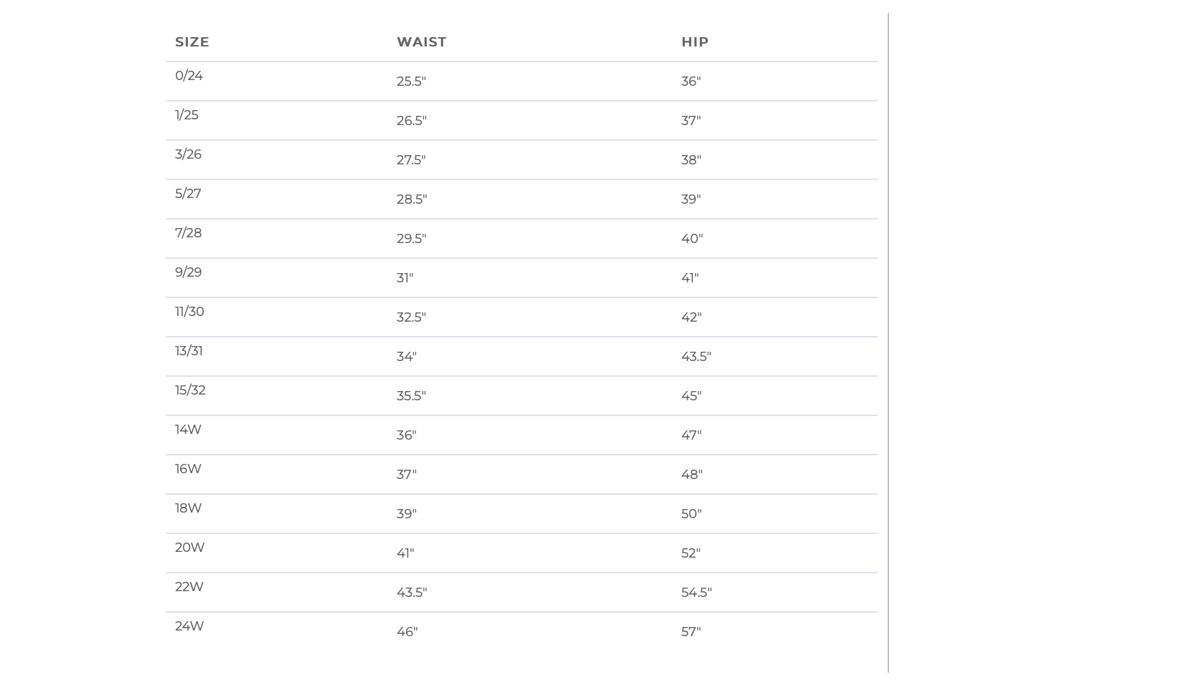Click the 13/31 size label
This screenshot has width=1184, height=692.
coord(189,351)
